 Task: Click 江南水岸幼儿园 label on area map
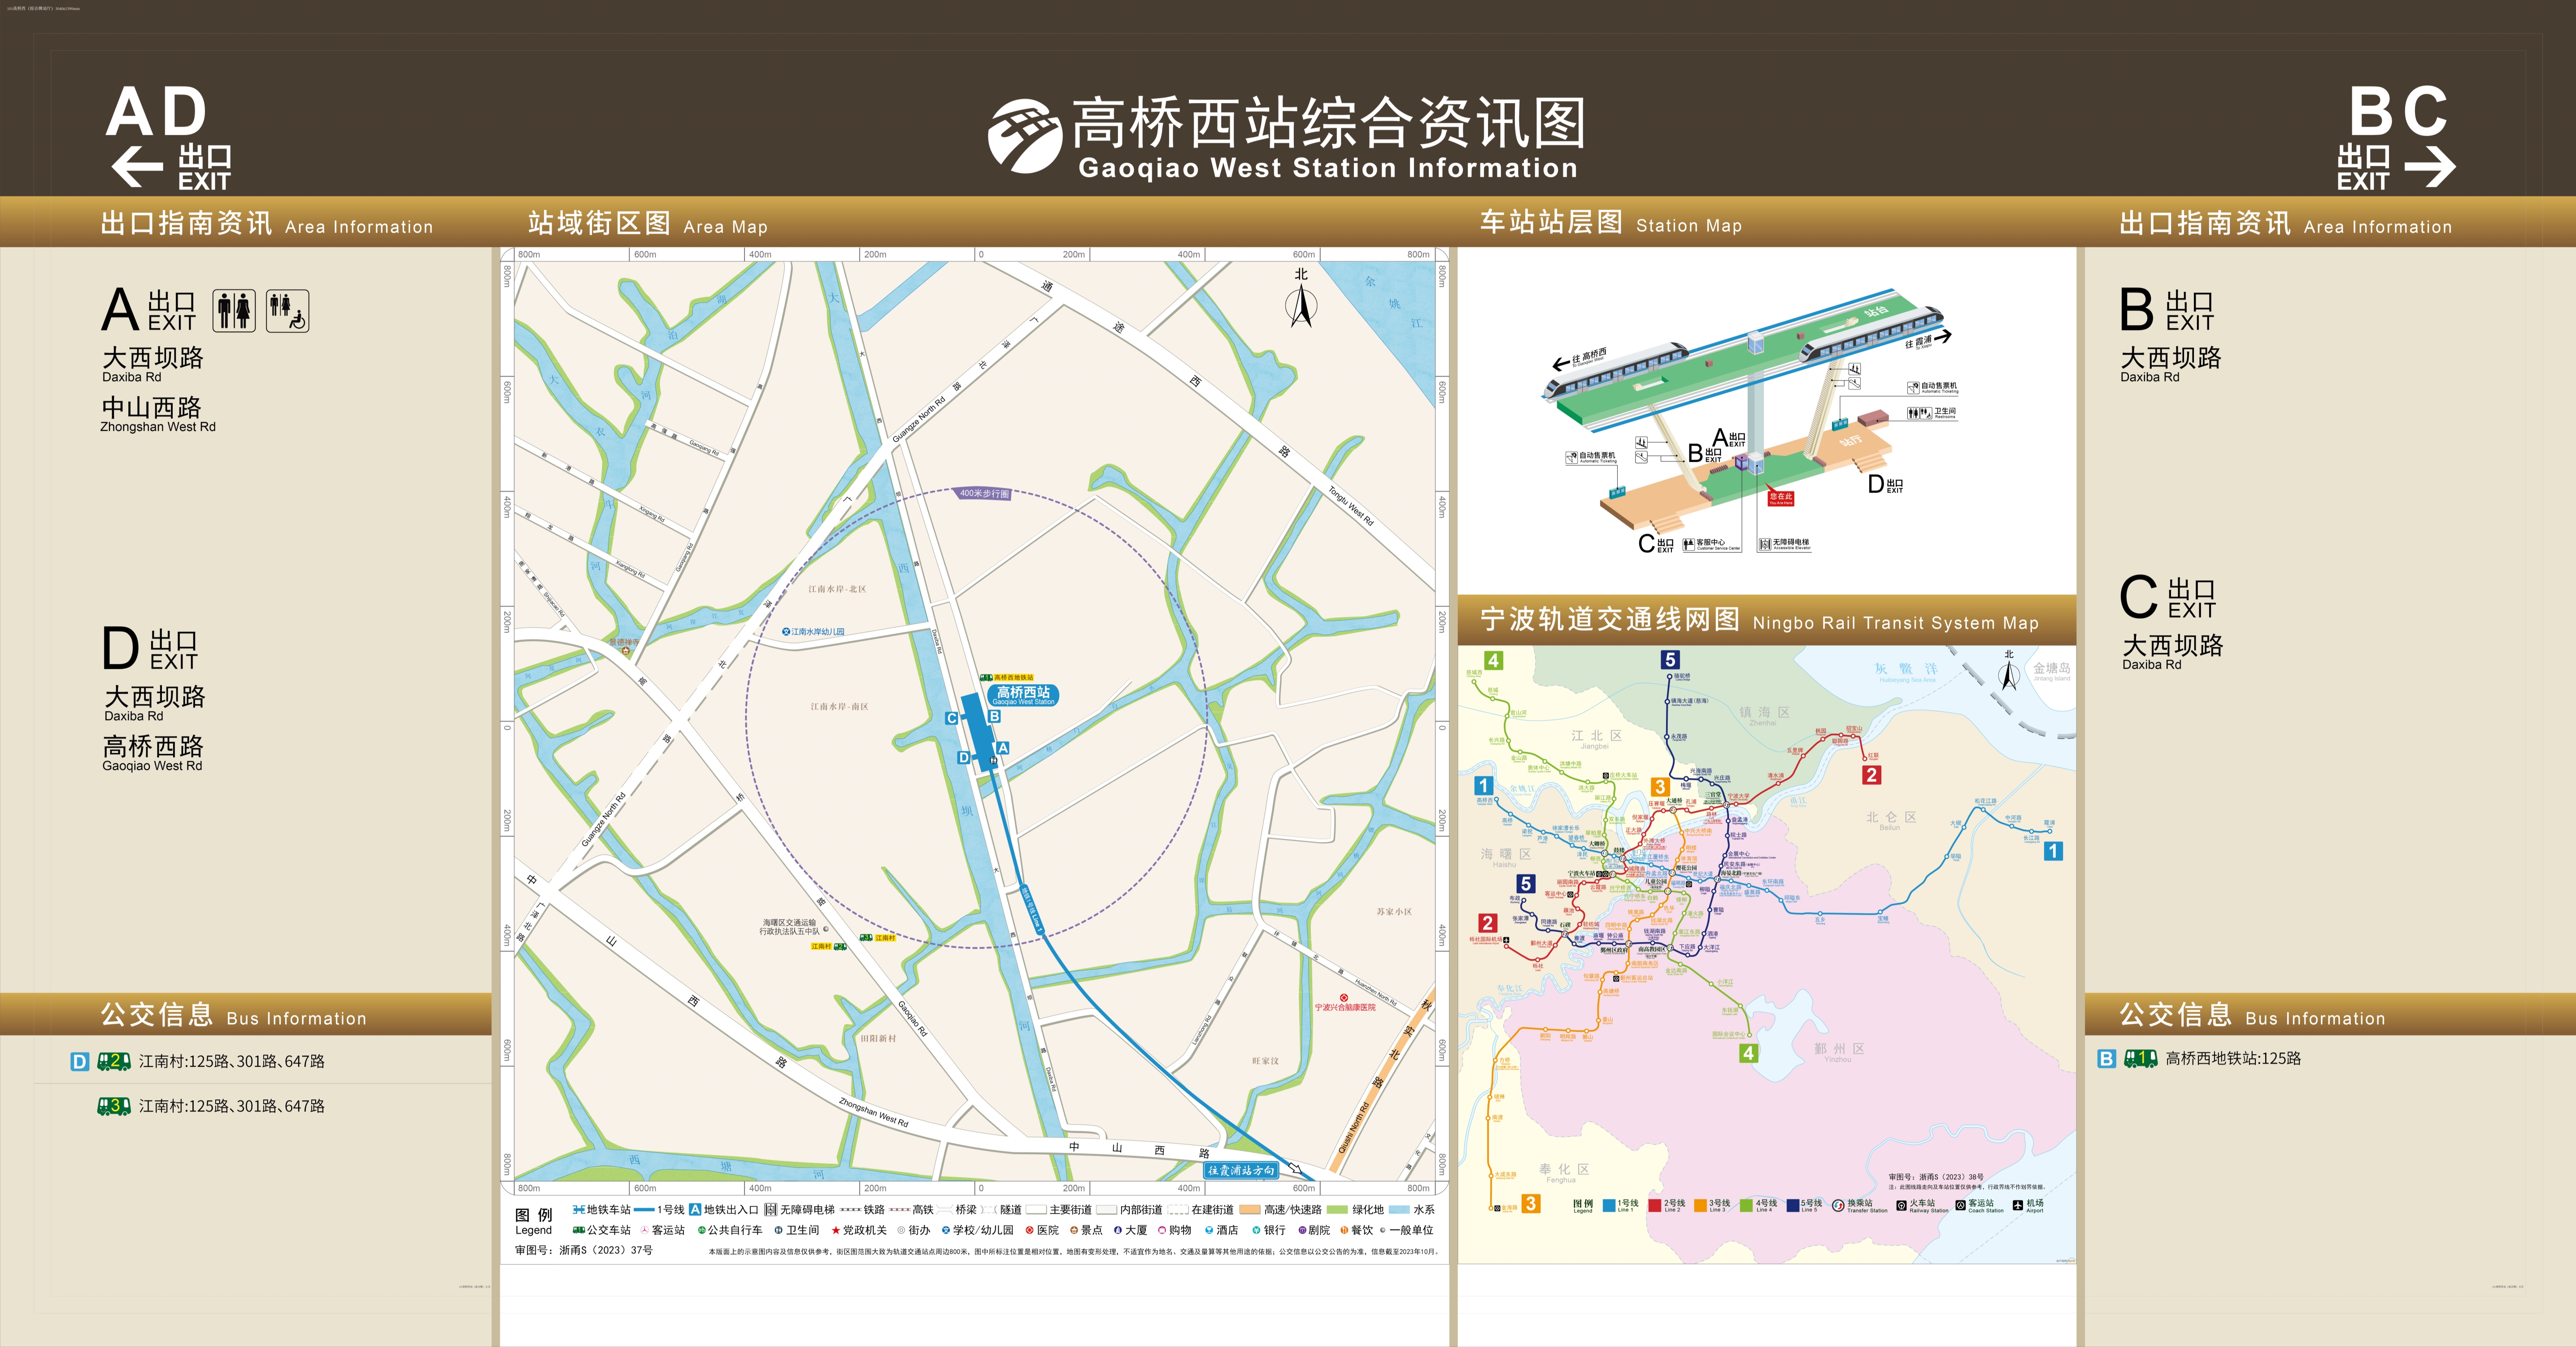[818, 632]
